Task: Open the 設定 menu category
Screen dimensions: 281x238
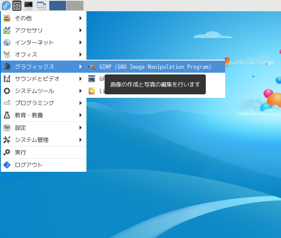Action: point(44,128)
